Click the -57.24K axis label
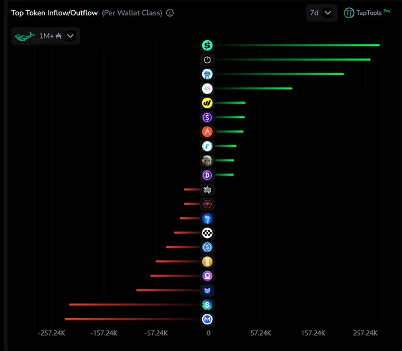Screen dimensions: 402x351 click(x=156, y=333)
